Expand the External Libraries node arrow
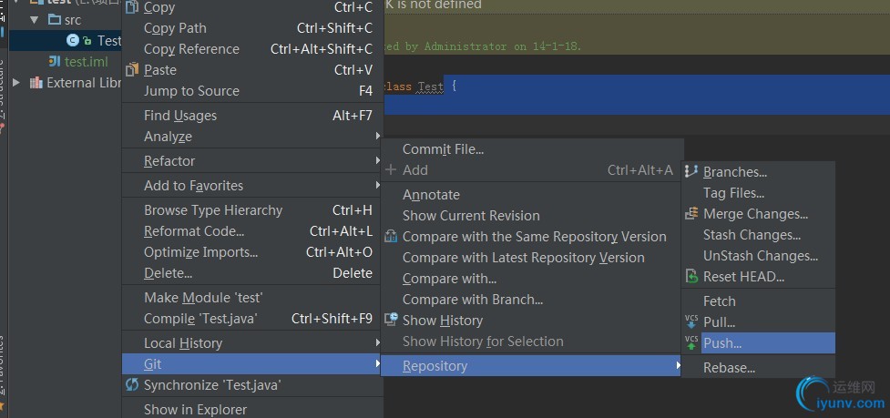 16,83
